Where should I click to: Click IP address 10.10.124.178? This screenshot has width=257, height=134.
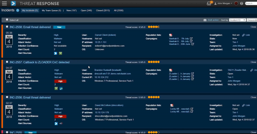click(x=102, y=112)
